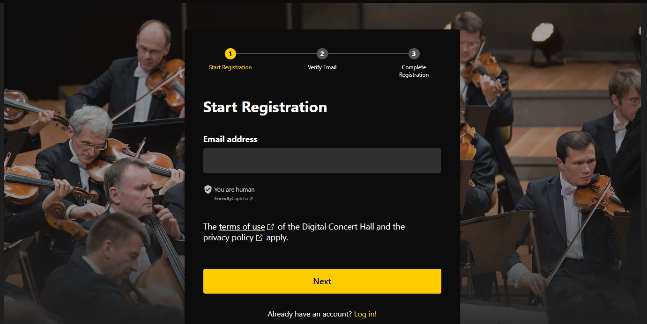Click inside the Email address field
The image size is (647, 324).
click(x=322, y=160)
